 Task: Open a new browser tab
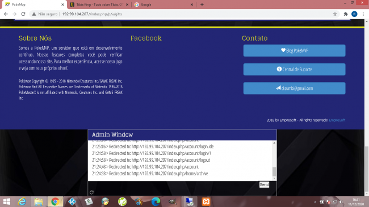202,5
